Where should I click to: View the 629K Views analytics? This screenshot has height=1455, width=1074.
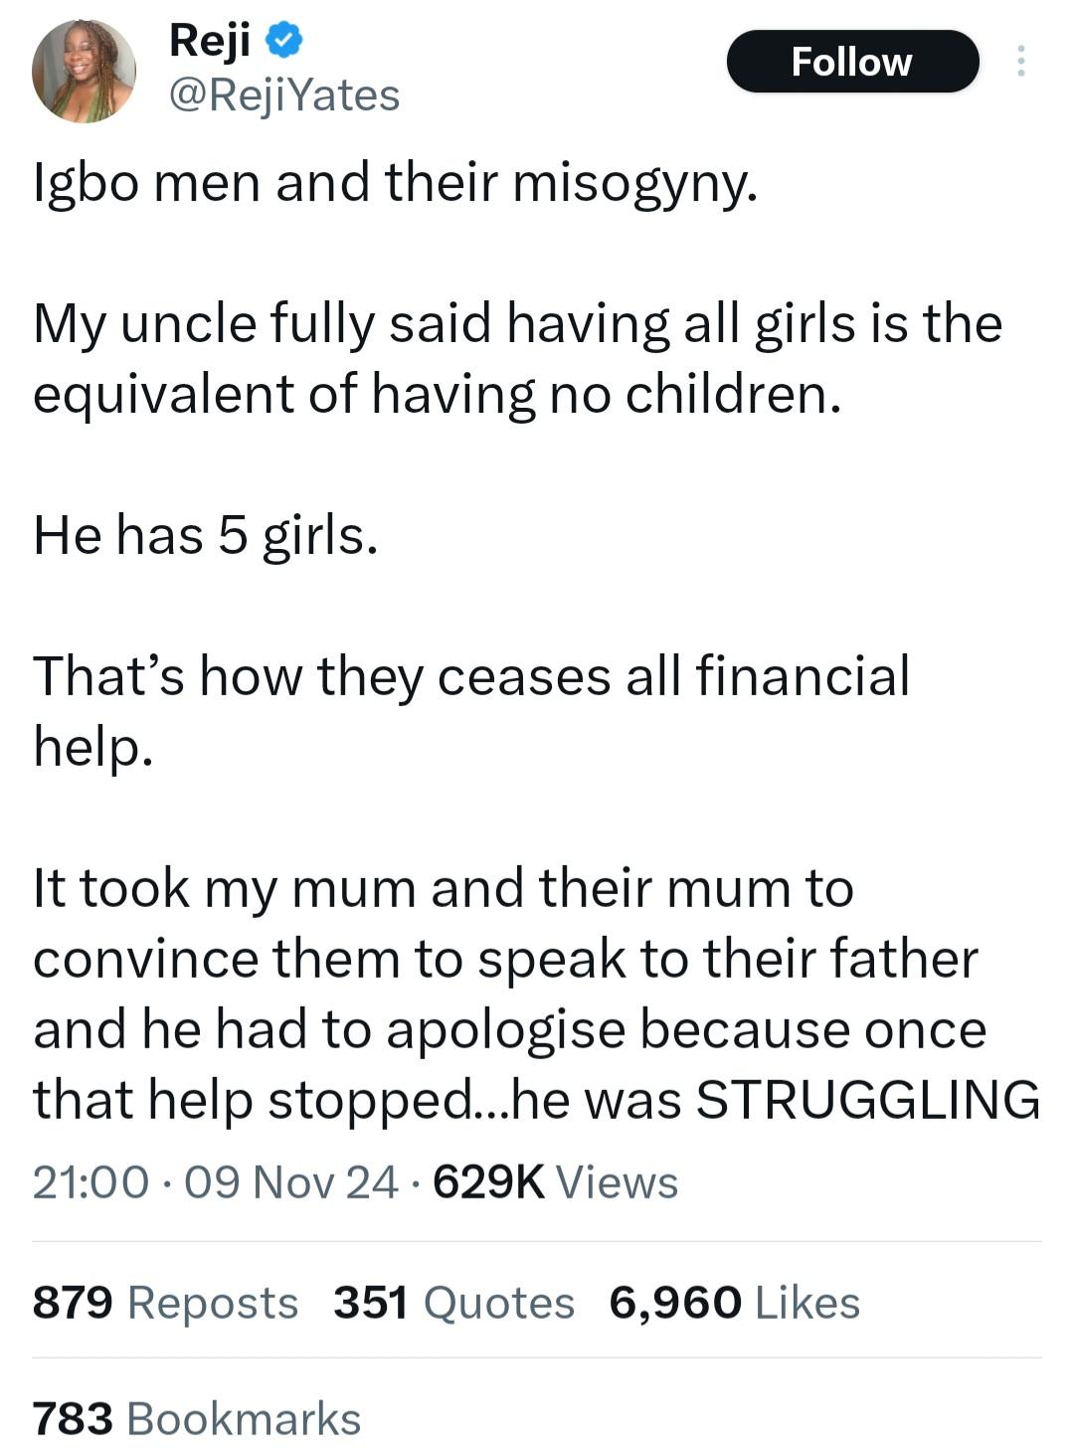pyautogui.click(x=556, y=1182)
